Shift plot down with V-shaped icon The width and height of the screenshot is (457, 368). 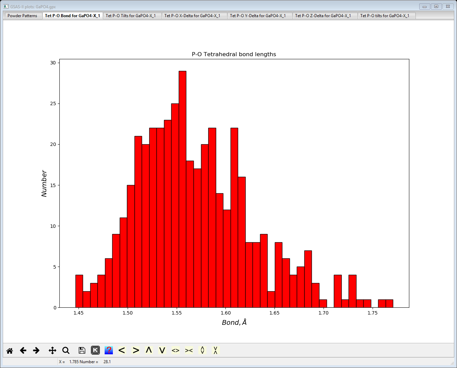162,350
